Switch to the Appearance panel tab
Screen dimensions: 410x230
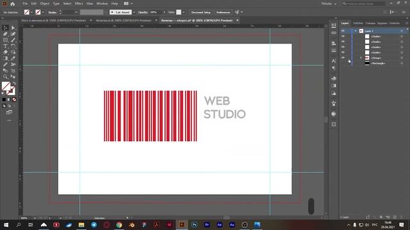coord(382,23)
